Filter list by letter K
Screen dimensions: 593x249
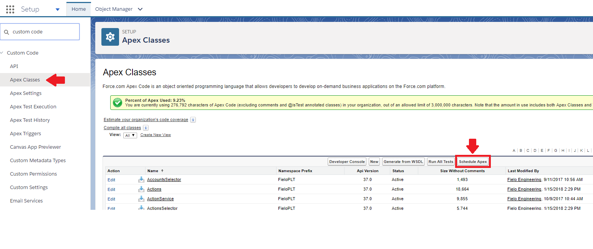click(581, 151)
